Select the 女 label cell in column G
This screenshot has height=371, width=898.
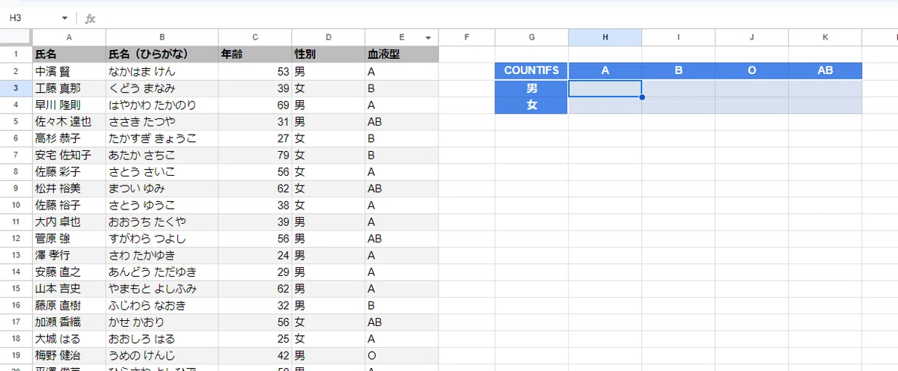click(x=531, y=105)
